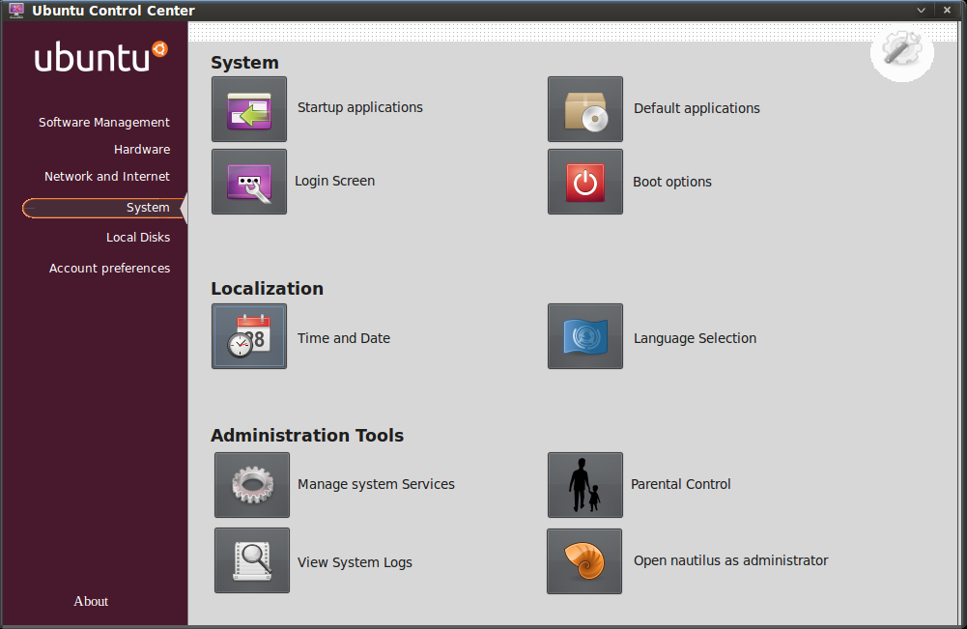
Task: Open Time and Date settings
Action: [249, 336]
